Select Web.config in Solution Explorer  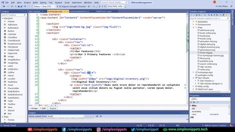[x=203, y=87]
